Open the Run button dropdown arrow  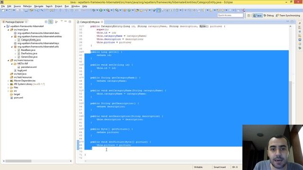(104, 10)
